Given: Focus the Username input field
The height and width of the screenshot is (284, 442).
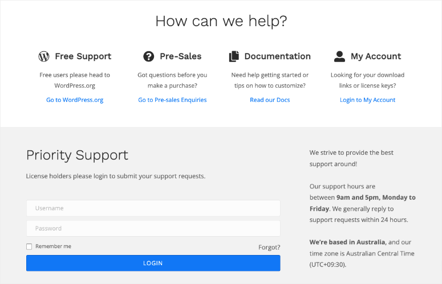Looking at the screenshot, I should point(153,208).
